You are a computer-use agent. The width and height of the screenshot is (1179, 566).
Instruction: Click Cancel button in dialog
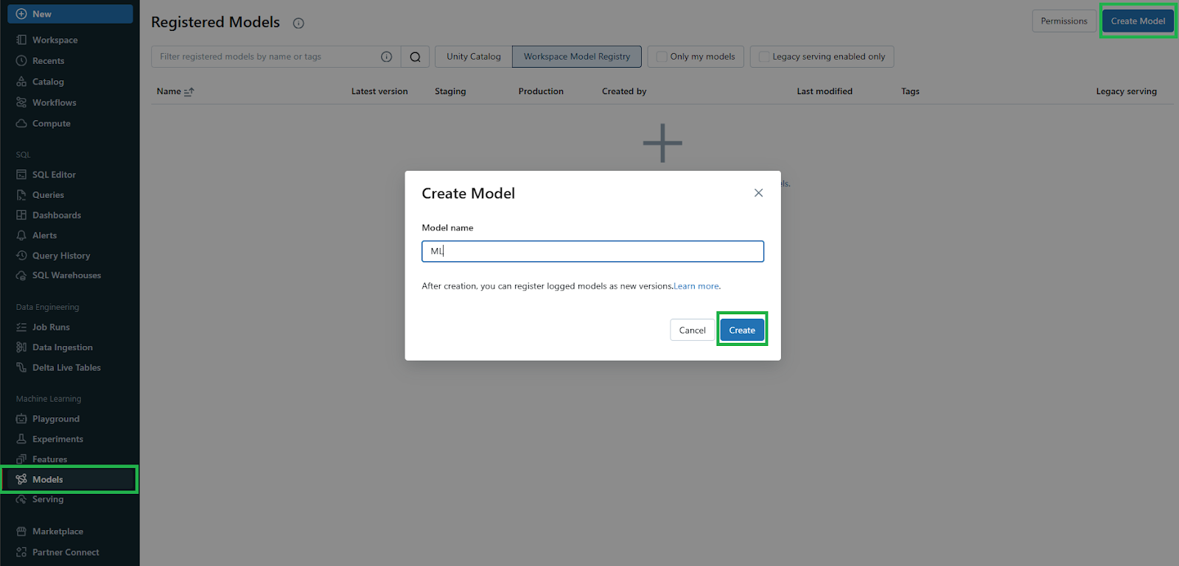coord(692,330)
